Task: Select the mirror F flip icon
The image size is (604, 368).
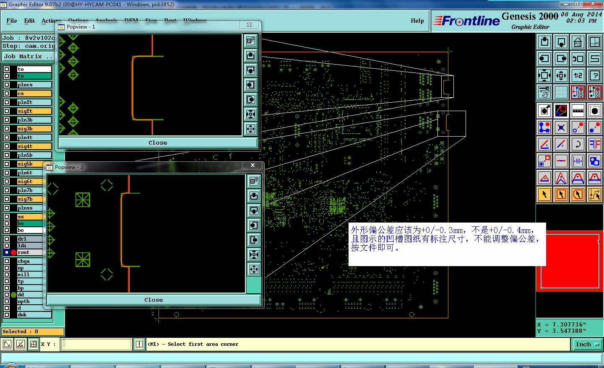Action: (x=595, y=144)
